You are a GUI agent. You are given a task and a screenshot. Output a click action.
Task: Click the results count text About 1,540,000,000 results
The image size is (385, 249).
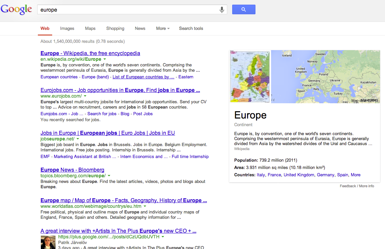coord(82,41)
